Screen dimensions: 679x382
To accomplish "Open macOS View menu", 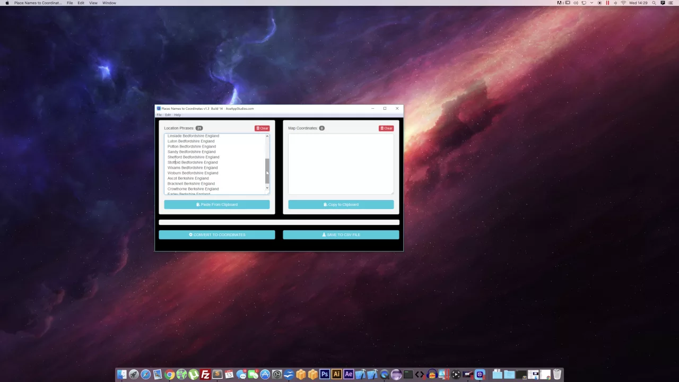I will click(93, 3).
